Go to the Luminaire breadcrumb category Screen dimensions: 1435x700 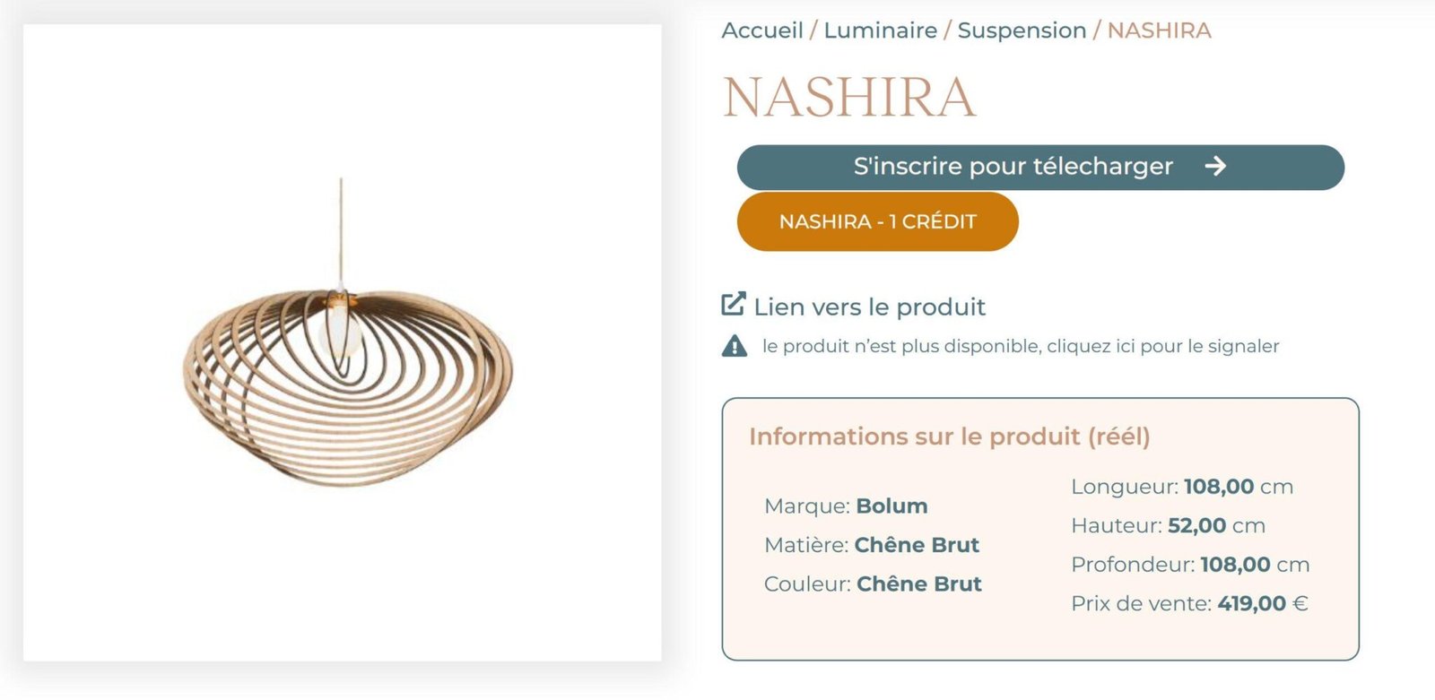click(x=881, y=30)
